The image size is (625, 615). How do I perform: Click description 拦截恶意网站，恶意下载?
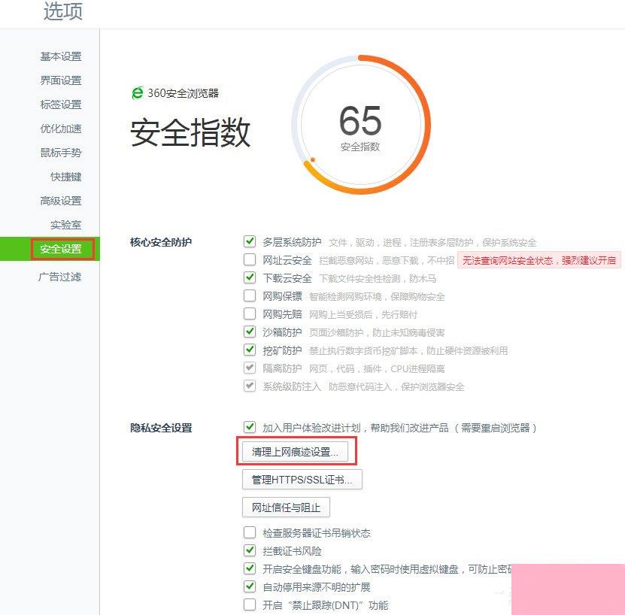tap(387, 261)
